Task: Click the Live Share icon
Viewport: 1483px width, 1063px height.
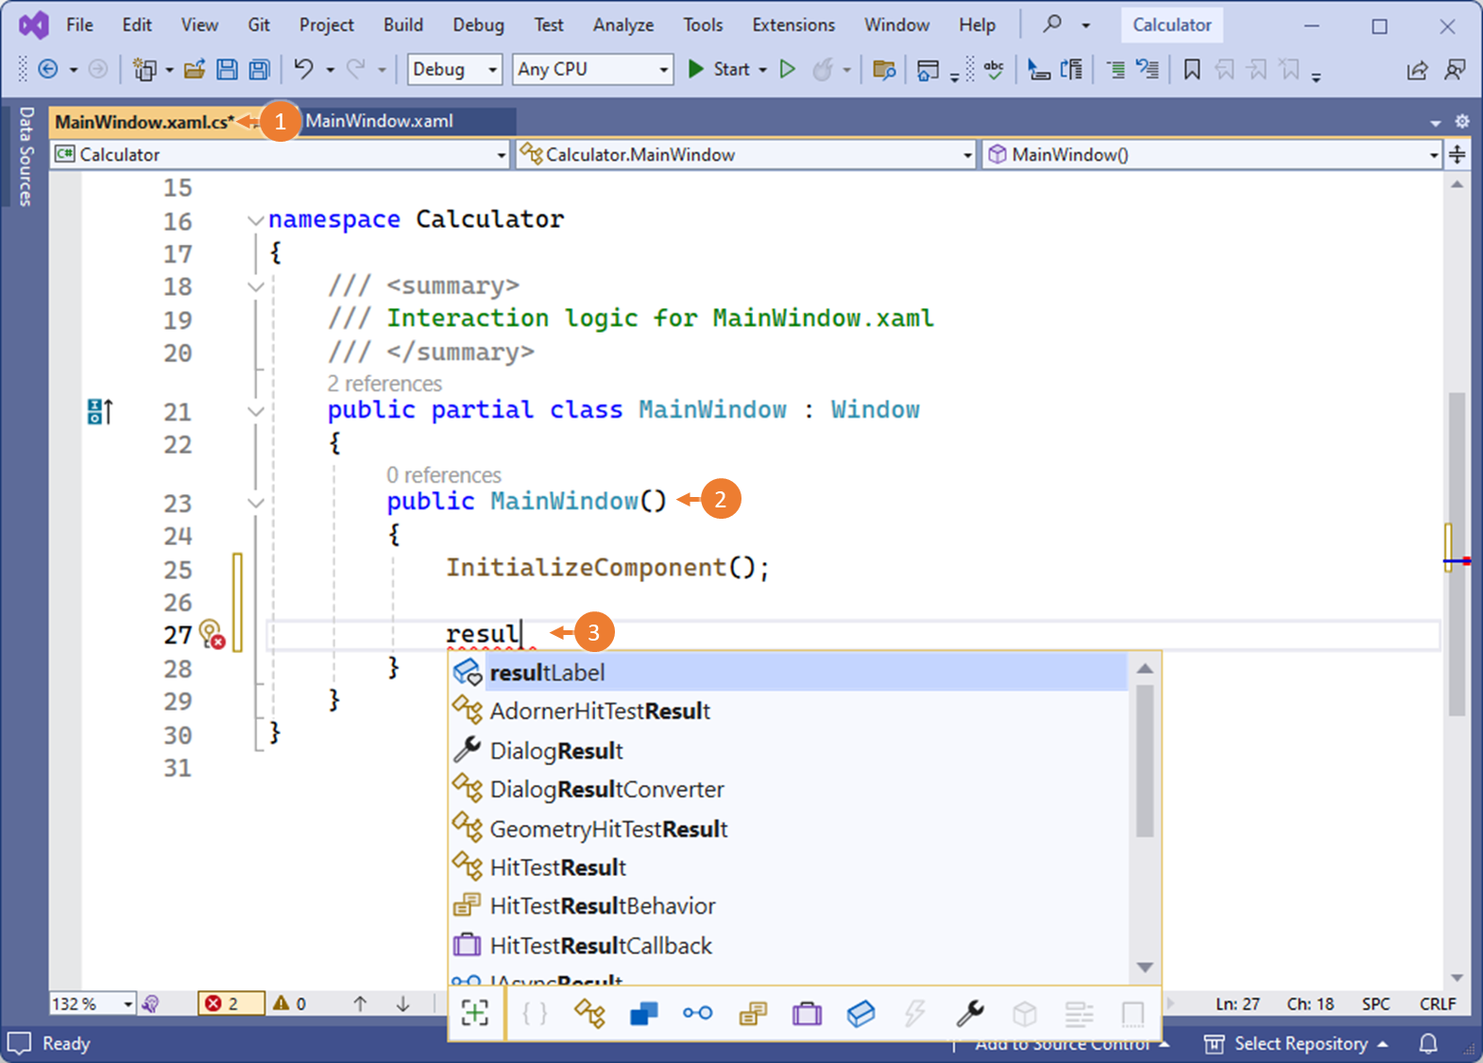Action: 1417,70
